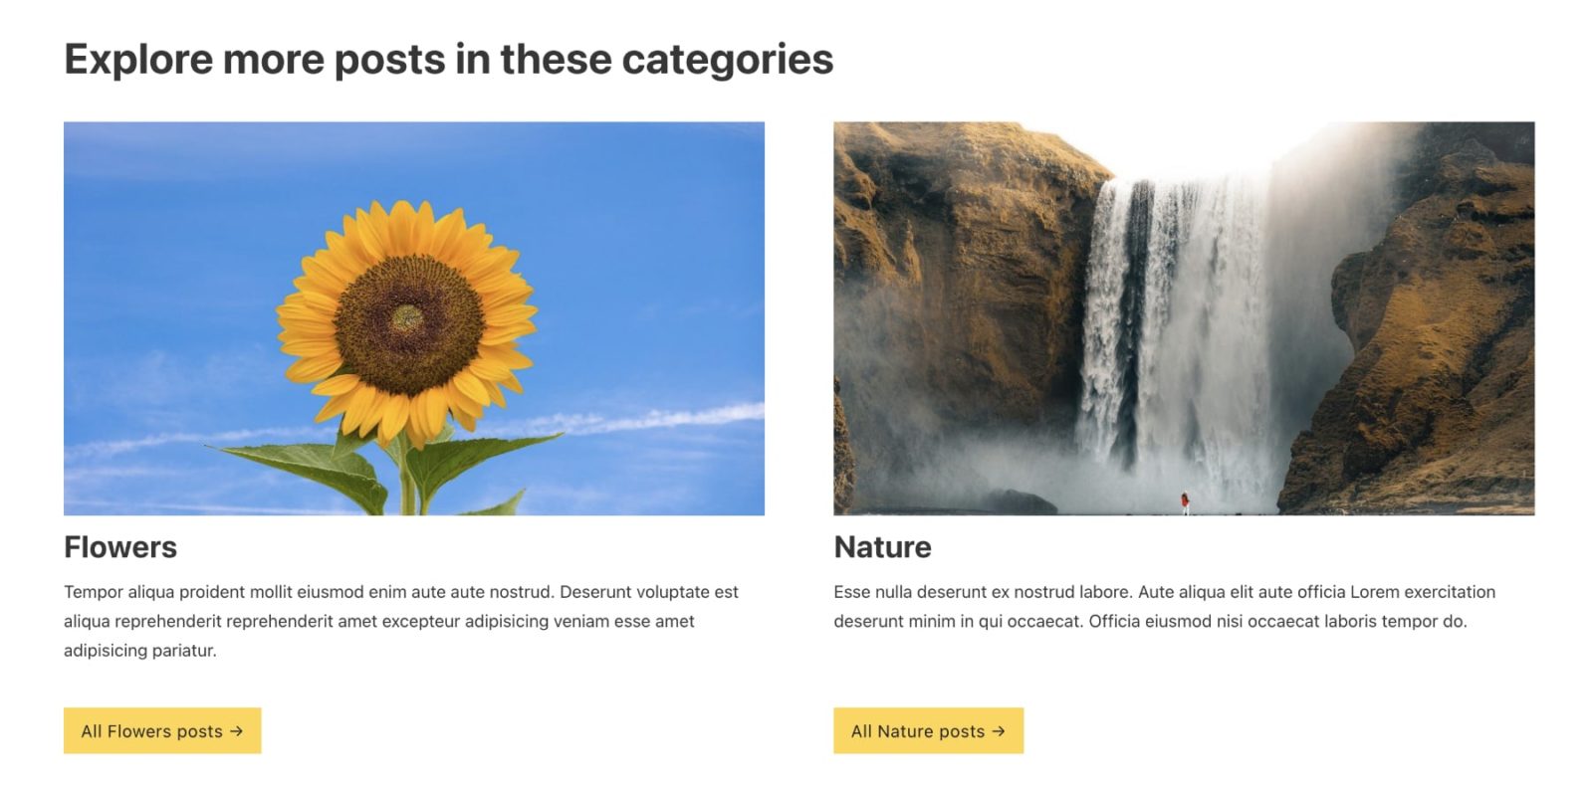The width and height of the screenshot is (1593, 797).
Task: Click the sunflower's brown seed center
Action: (407, 321)
